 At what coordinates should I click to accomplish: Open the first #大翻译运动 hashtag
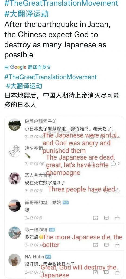tap(26, 14)
